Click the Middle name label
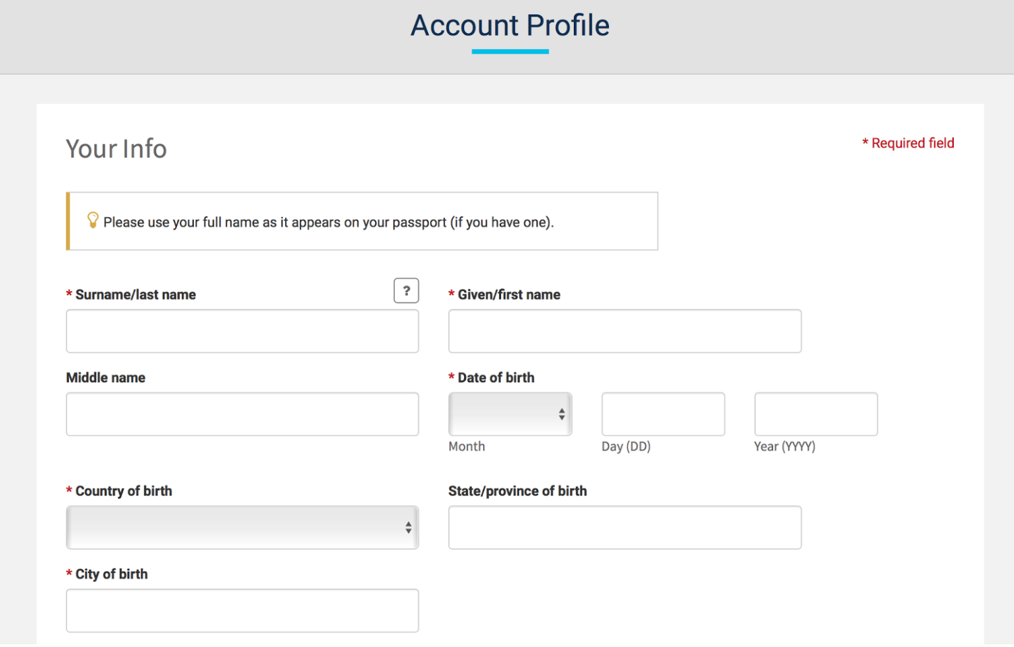The image size is (1014, 647). pyautogui.click(x=106, y=378)
